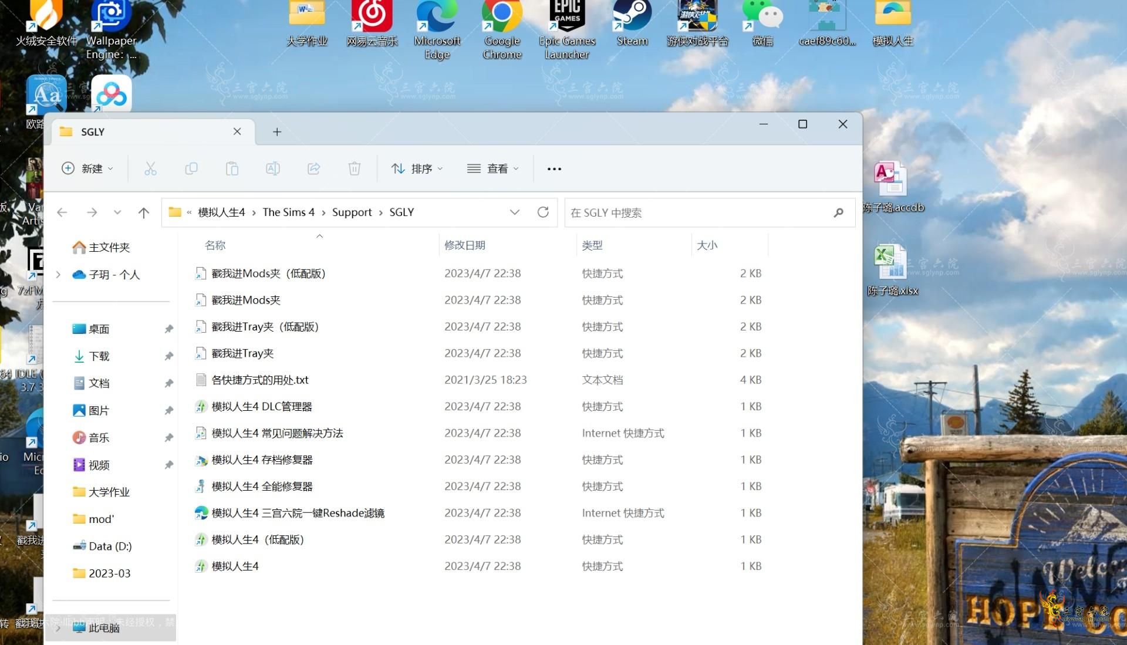Open 文档 in sidebar
The image size is (1127, 645).
tap(91, 383)
